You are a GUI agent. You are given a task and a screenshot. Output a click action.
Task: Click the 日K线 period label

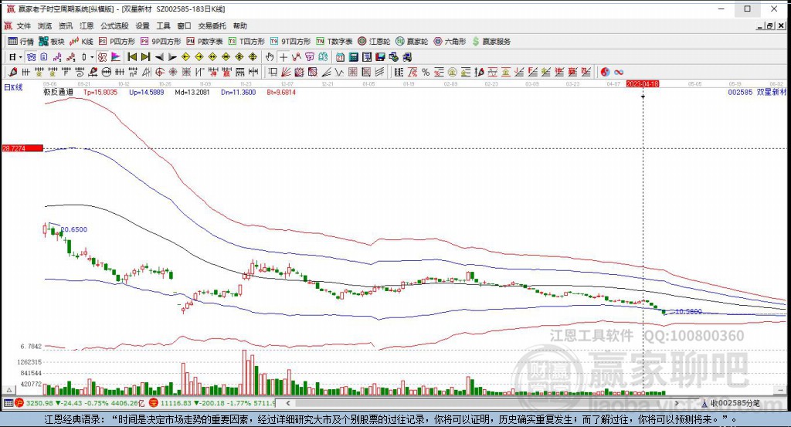14,87
